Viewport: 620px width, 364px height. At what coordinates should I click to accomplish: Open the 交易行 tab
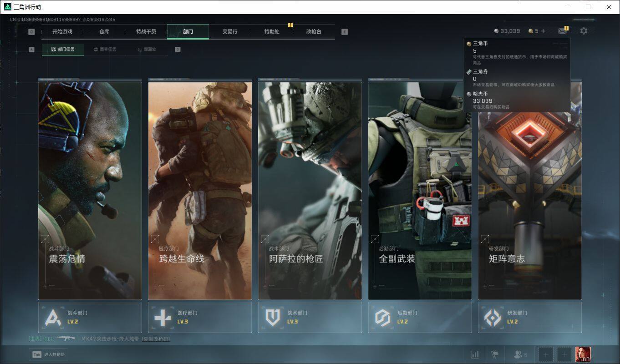[230, 32]
